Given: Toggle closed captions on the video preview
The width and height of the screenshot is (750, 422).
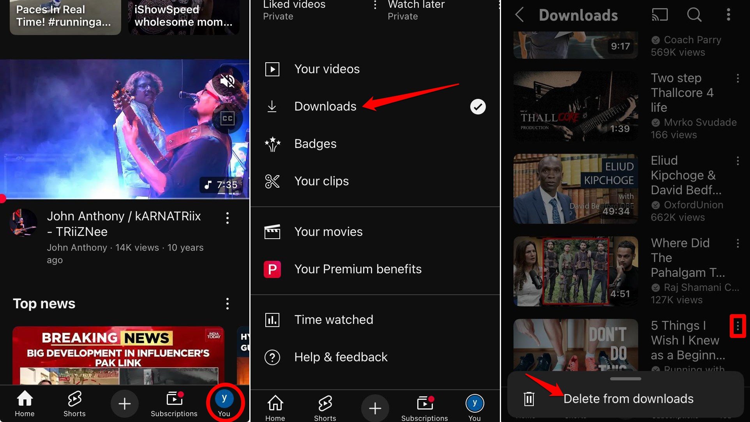Looking at the screenshot, I should [x=228, y=118].
